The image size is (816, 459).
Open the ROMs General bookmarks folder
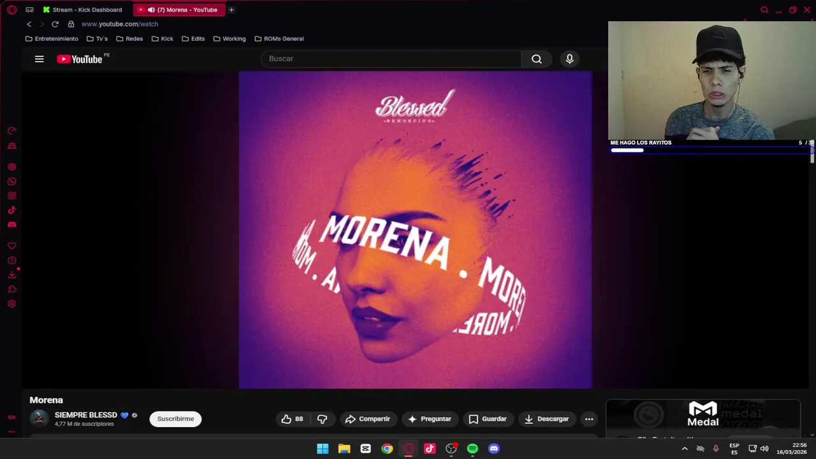pyautogui.click(x=279, y=39)
